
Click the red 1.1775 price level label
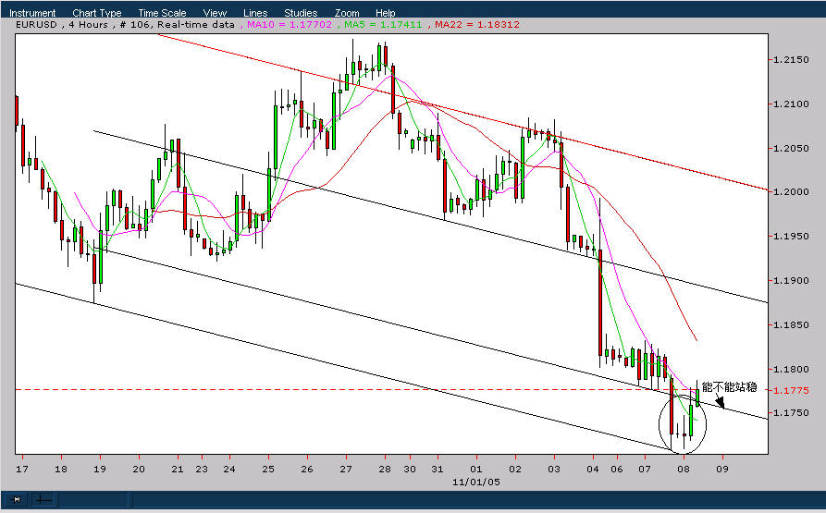pos(791,390)
